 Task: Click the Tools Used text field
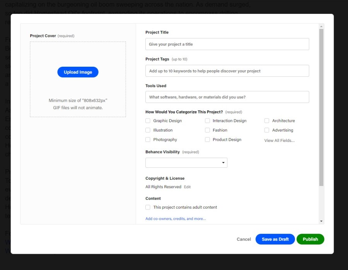tap(227, 97)
